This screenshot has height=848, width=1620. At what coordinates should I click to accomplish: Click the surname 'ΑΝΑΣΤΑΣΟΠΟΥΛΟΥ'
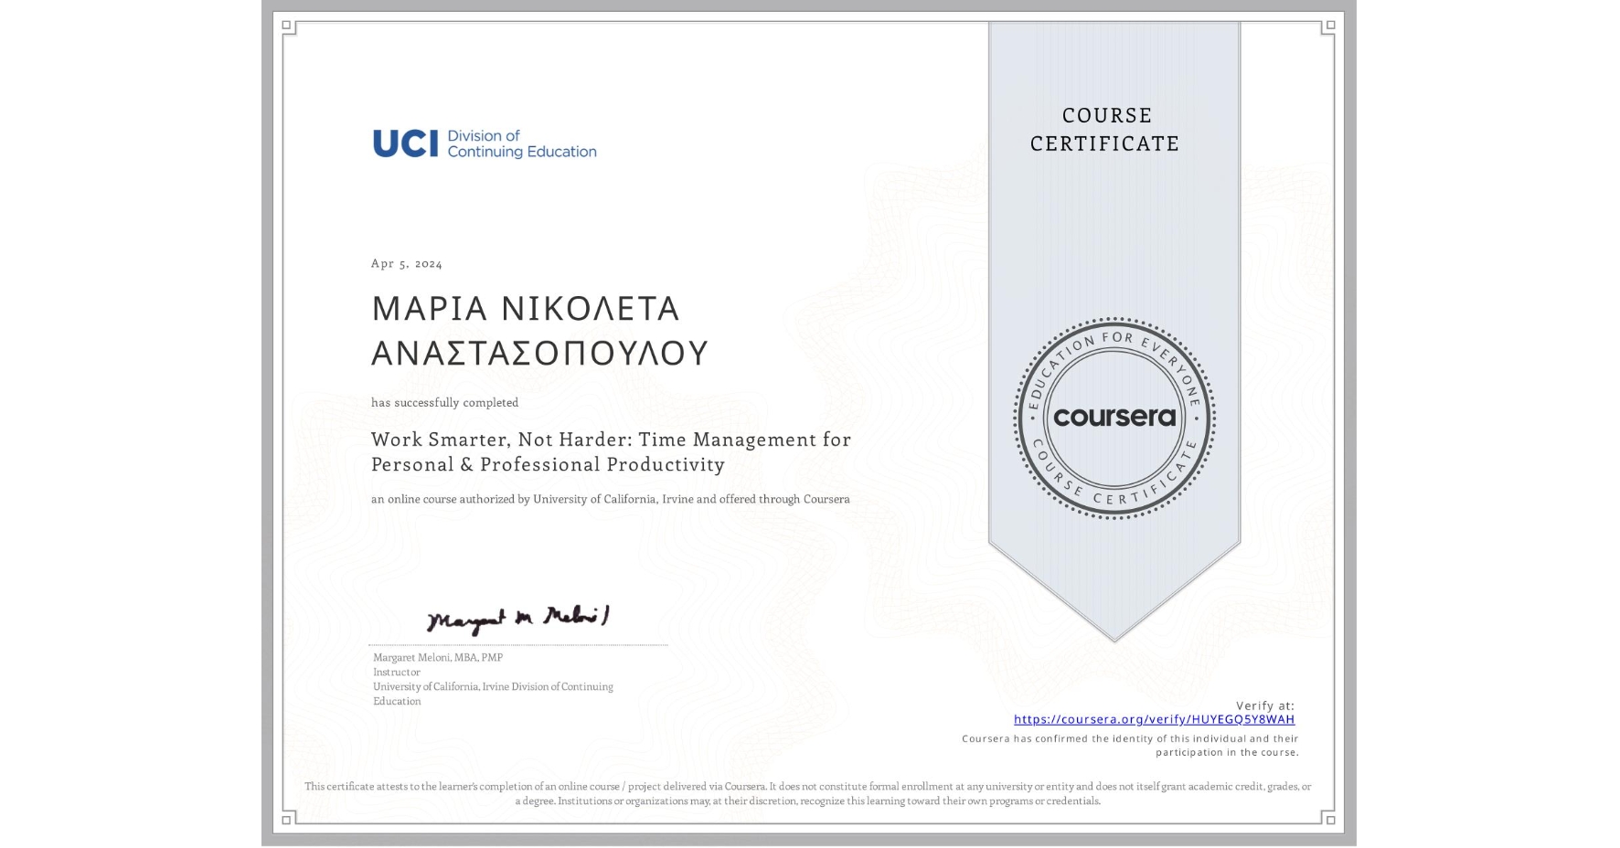point(539,353)
